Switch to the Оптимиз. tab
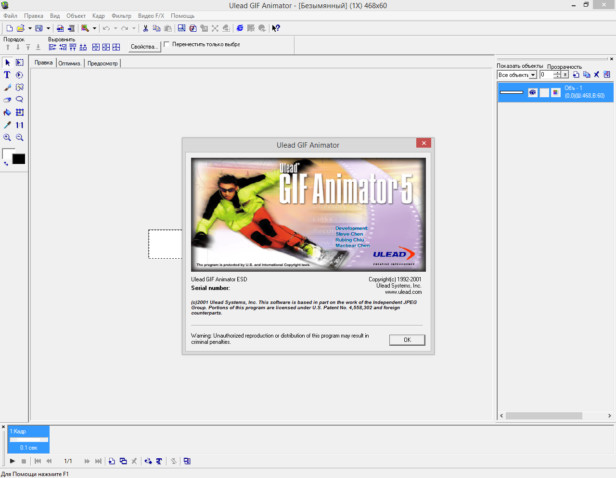The width and height of the screenshot is (616, 478). click(x=70, y=63)
